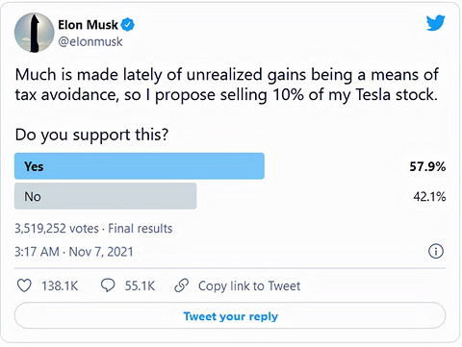Click the 3,519,252 votes text

pos(57,229)
